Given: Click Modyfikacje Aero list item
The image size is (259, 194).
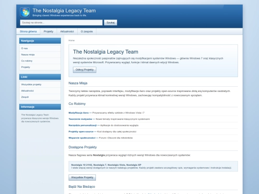Looking at the screenshot, I should 153,113.
